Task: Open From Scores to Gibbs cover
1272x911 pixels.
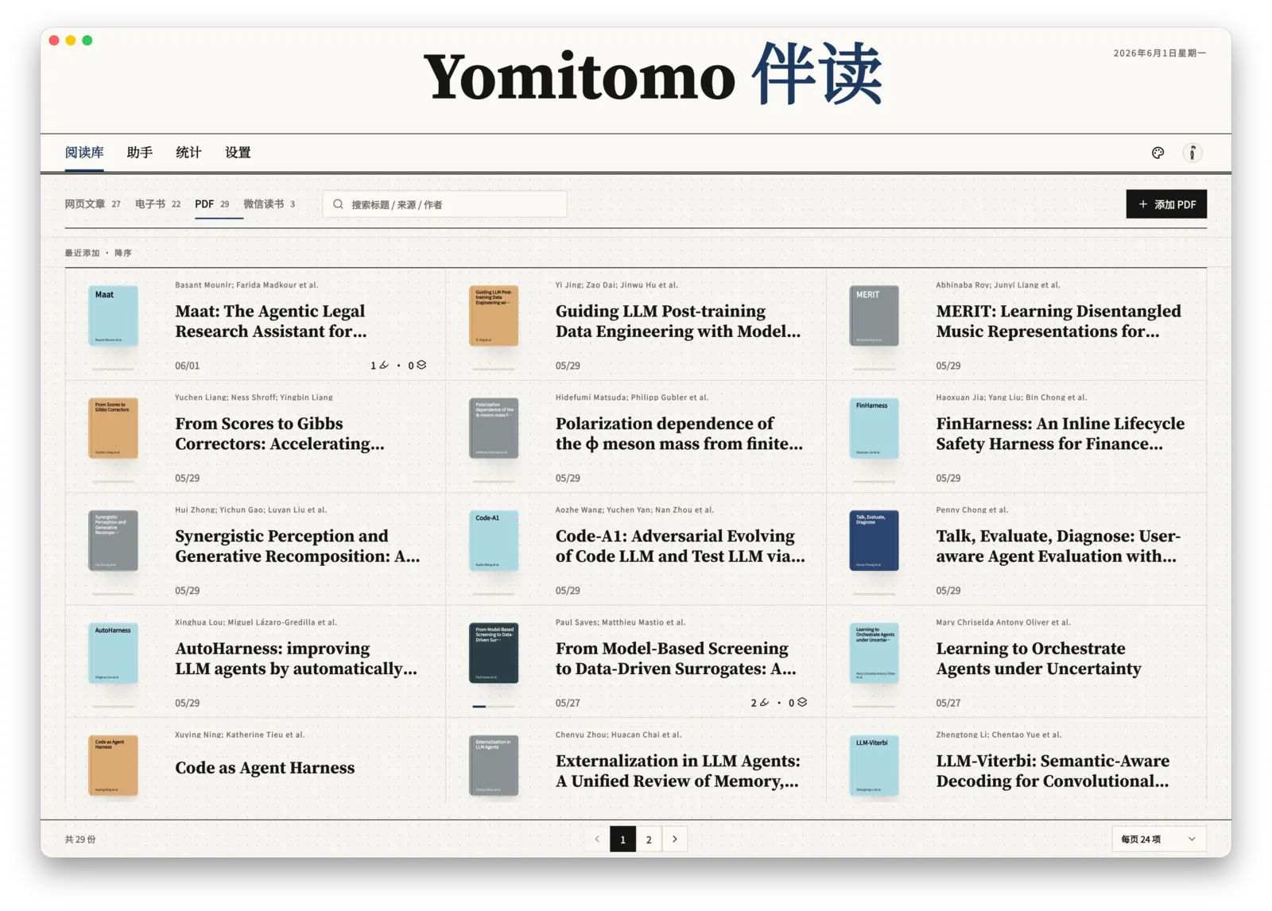Action: (x=113, y=428)
